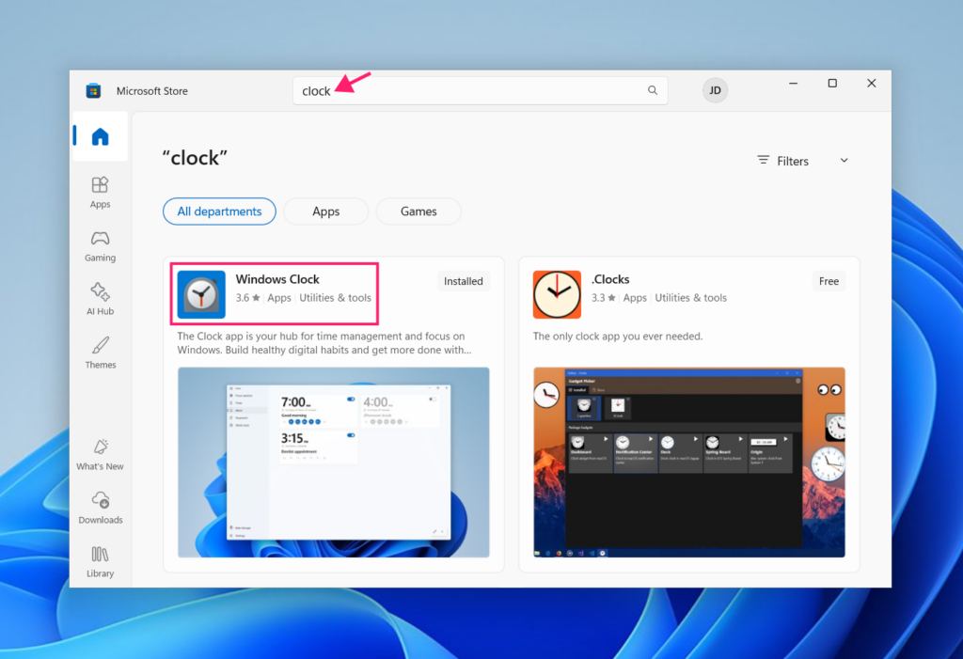
Task: Click 'The only clock app you ever needed.'
Action: [x=618, y=337]
